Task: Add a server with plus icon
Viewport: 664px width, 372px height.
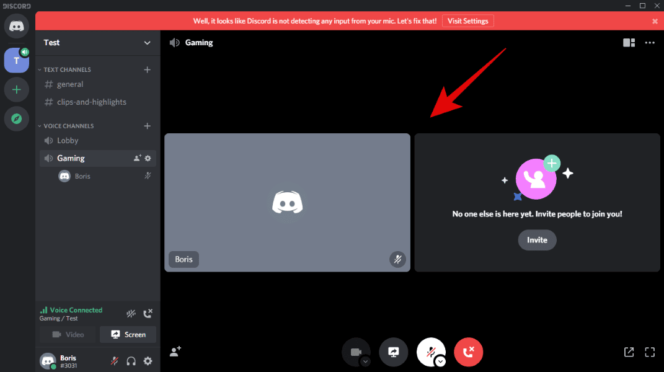Action: (17, 90)
